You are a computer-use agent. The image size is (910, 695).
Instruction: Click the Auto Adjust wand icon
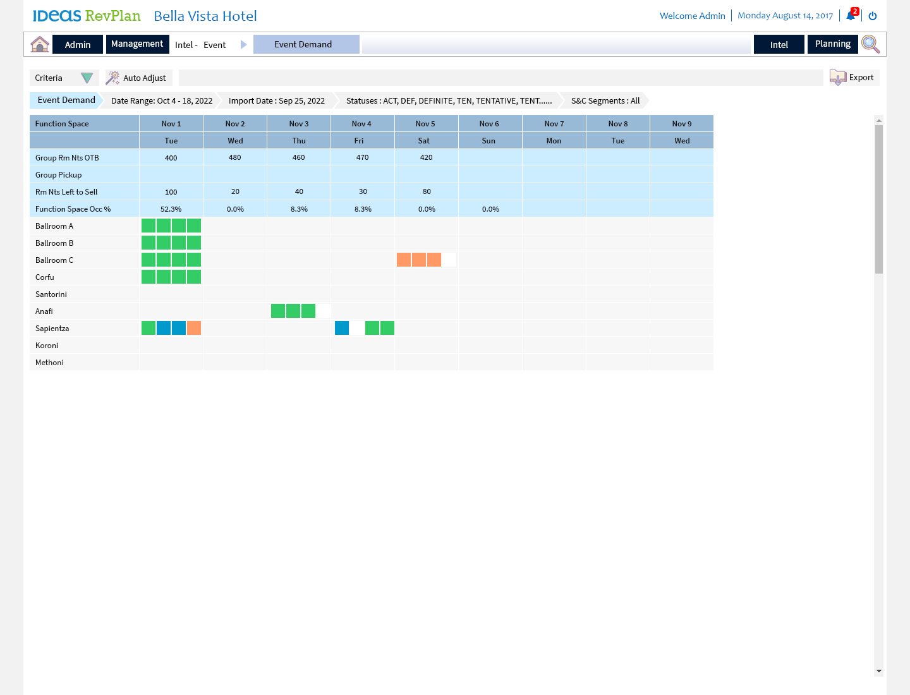click(x=112, y=78)
